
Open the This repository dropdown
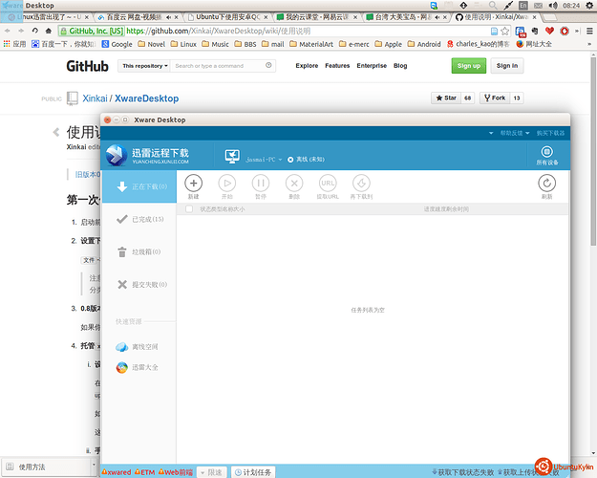[x=144, y=66]
